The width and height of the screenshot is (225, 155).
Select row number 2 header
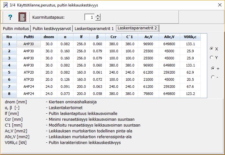pos(9,51)
